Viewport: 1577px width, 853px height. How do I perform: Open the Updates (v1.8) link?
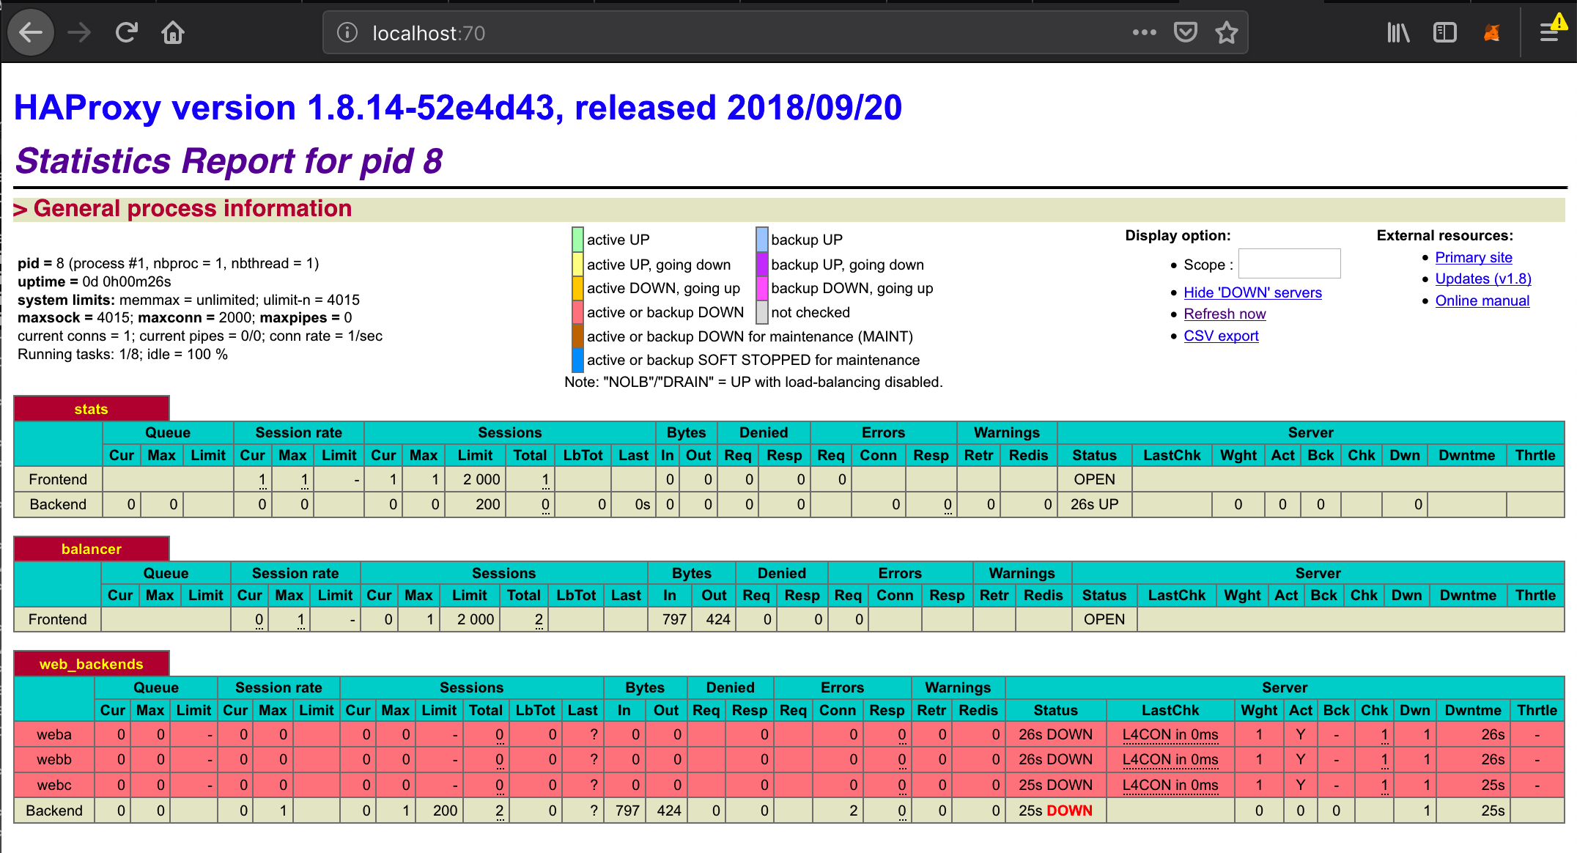click(1482, 278)
